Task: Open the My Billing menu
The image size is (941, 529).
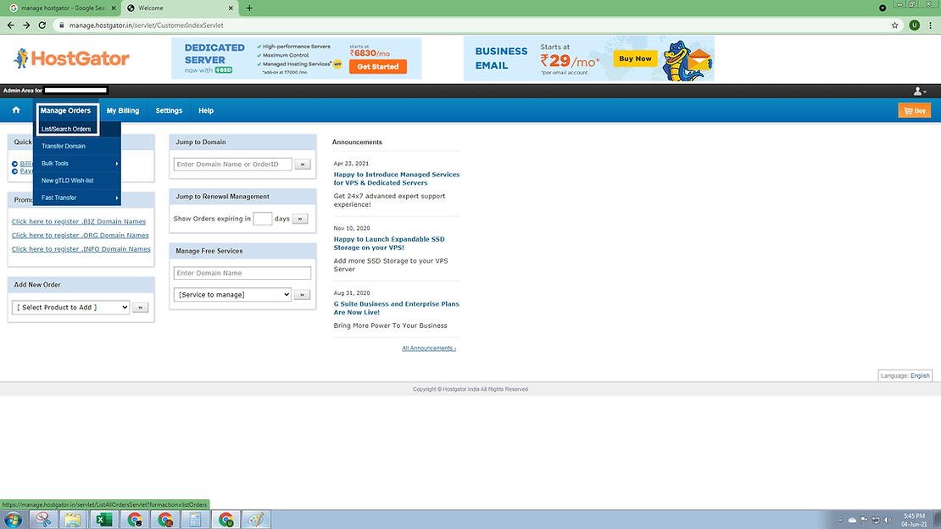Action: 123,111
